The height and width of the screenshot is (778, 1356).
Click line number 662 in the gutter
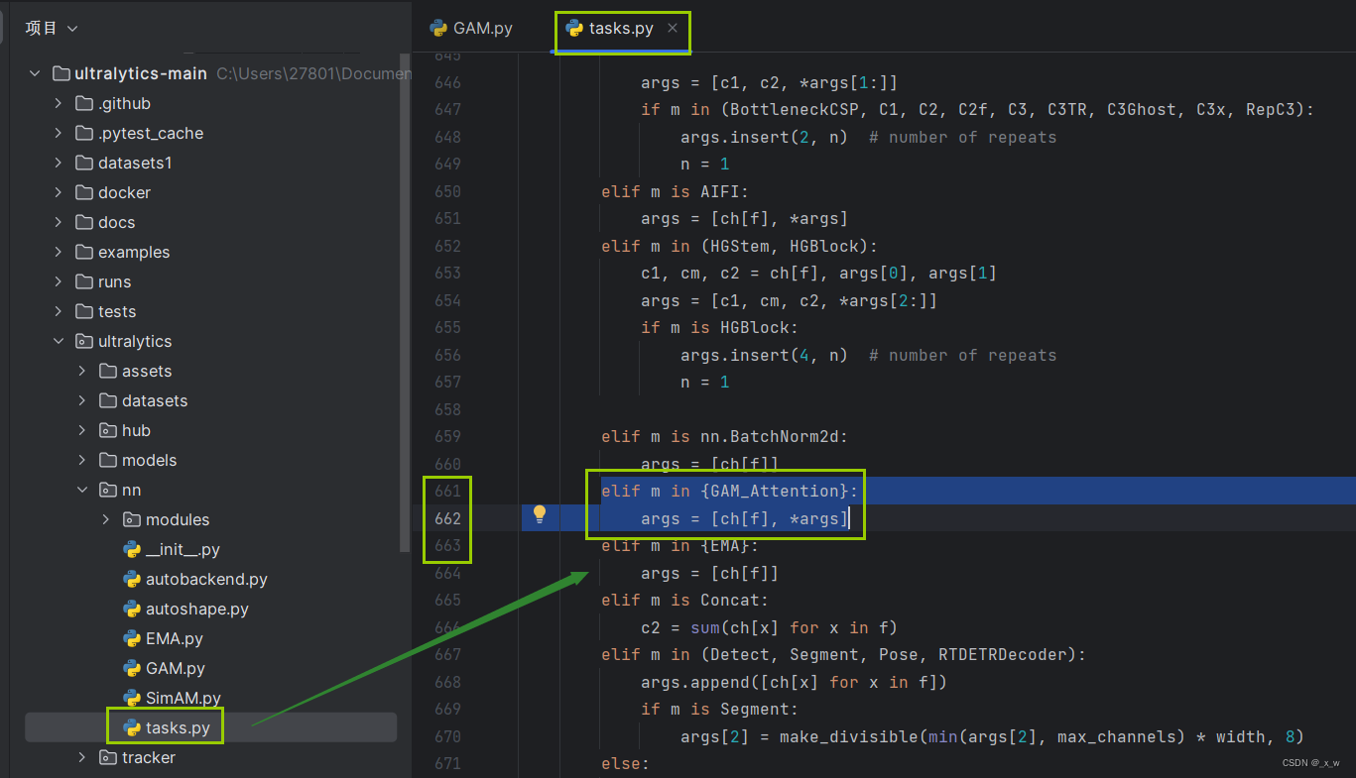coord(447,517)
